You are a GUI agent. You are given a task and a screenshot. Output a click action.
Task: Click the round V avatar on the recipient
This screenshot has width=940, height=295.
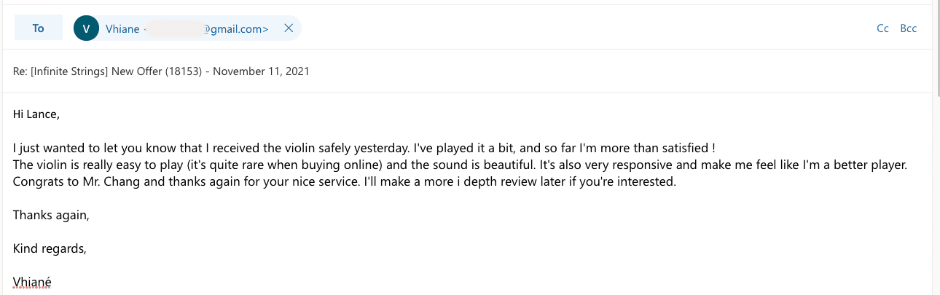[87, 28]
